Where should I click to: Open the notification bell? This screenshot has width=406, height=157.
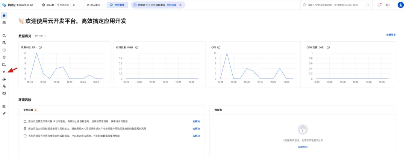coord(379,5)
